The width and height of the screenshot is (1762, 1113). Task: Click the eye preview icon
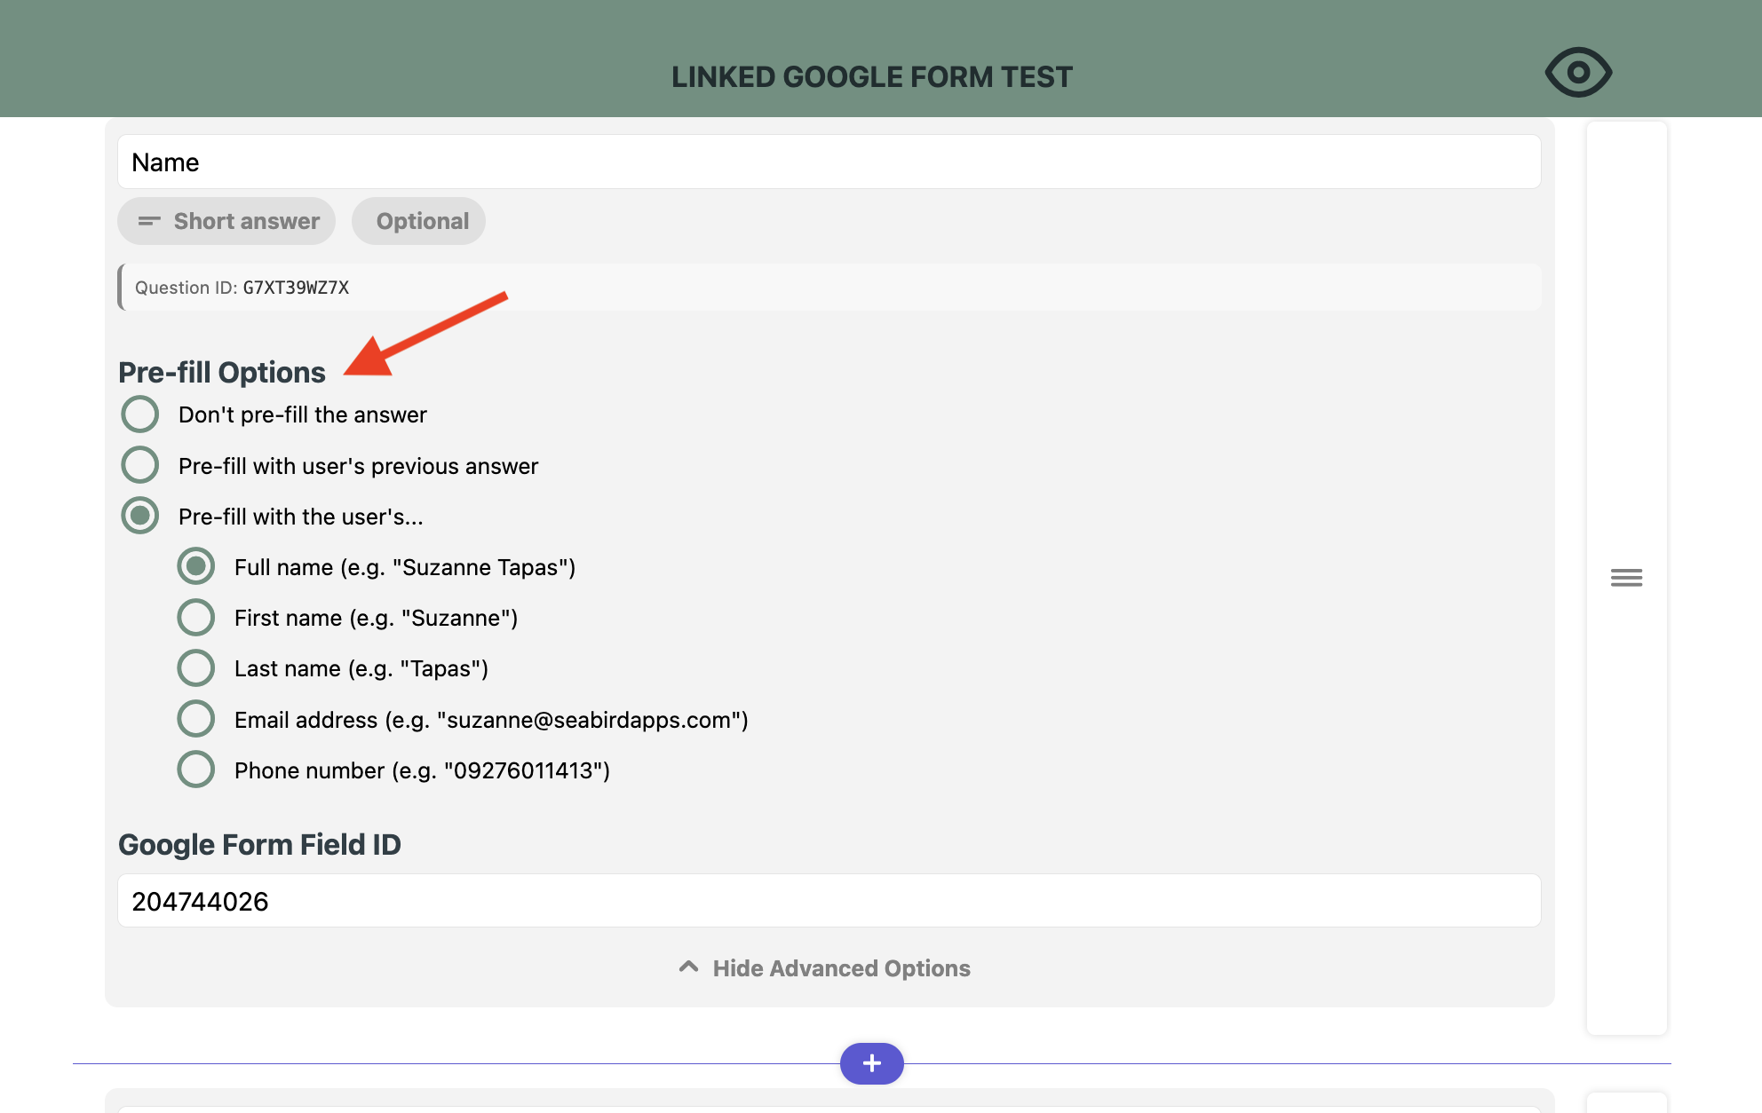pyautogui.click(x=1578, y=72)
